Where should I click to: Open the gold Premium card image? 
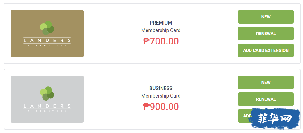tap(47, 34)
